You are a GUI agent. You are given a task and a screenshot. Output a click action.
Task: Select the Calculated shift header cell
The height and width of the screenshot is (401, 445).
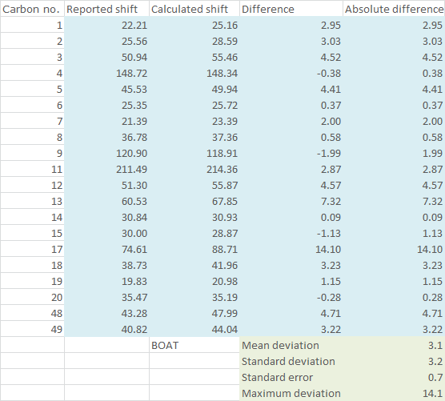(x=194, y=9)
